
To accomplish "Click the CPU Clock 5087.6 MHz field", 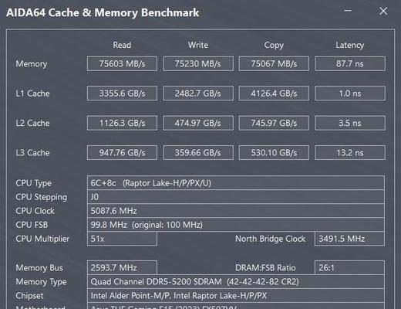I will (236, 211).
